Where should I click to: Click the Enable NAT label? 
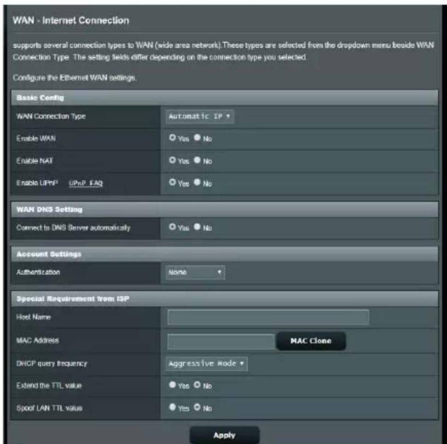tap(34, 161)
